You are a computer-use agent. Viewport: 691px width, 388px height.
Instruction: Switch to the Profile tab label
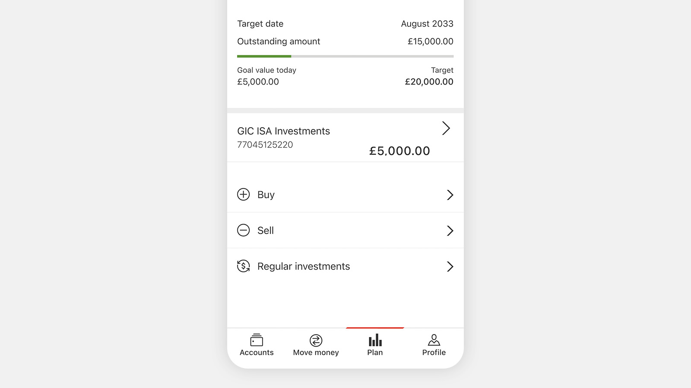[x=434, y=353]
